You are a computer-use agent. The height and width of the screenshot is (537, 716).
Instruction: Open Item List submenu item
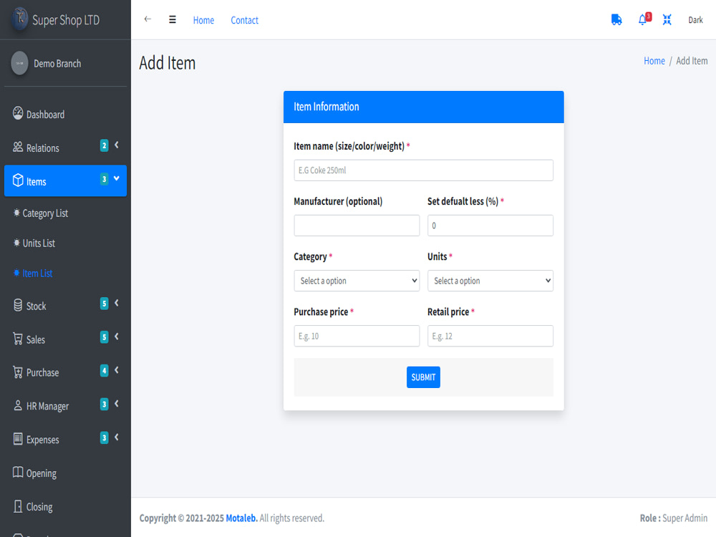[x=65, y=274]
